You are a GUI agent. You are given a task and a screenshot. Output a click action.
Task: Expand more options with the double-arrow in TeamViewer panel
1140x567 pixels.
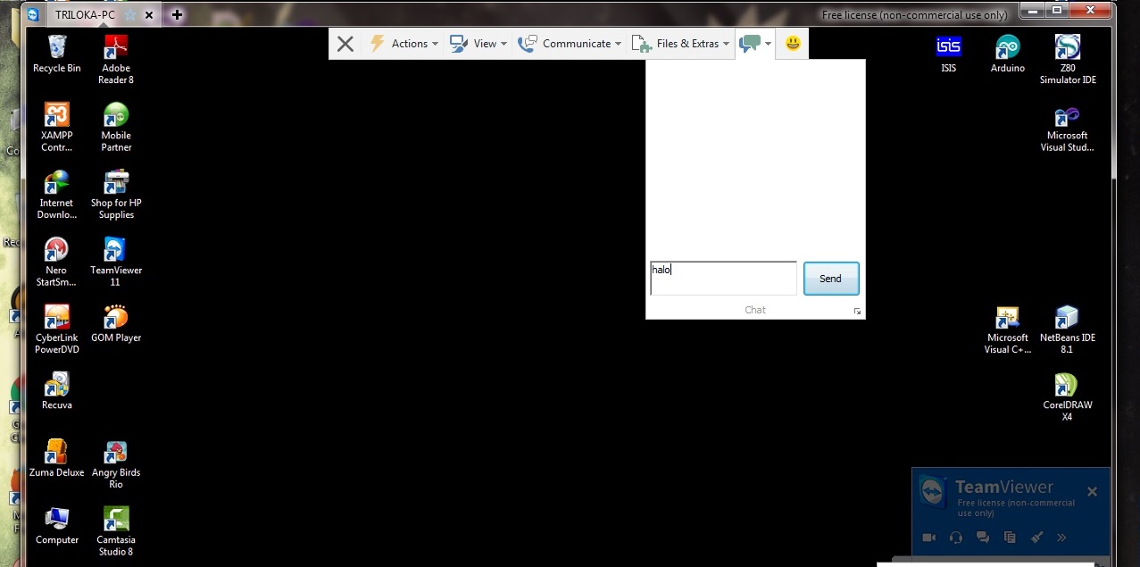click(x=1062, y=537)
